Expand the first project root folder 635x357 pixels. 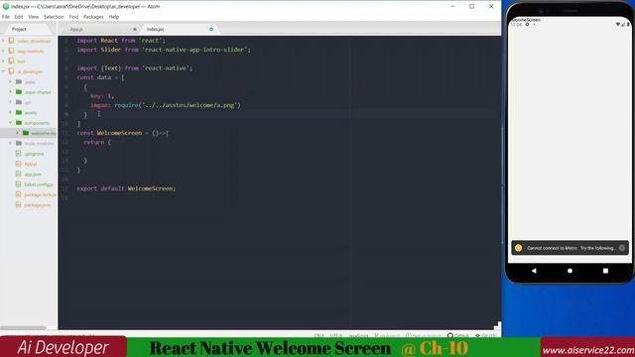pyautogui.click(x=4, y=41)
